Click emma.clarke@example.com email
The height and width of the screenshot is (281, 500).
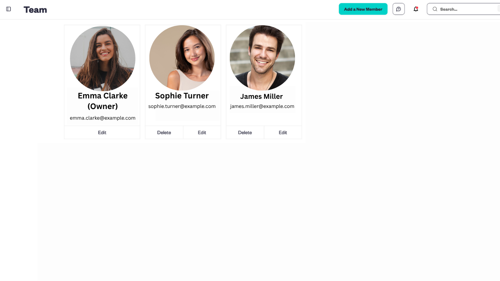point(102,118)
